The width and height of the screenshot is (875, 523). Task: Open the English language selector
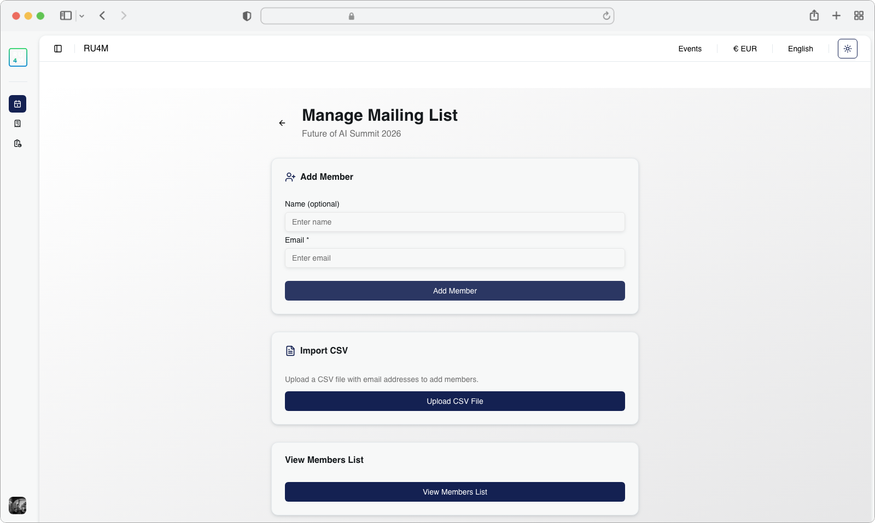pyautogui.click(x=800, y=49)
